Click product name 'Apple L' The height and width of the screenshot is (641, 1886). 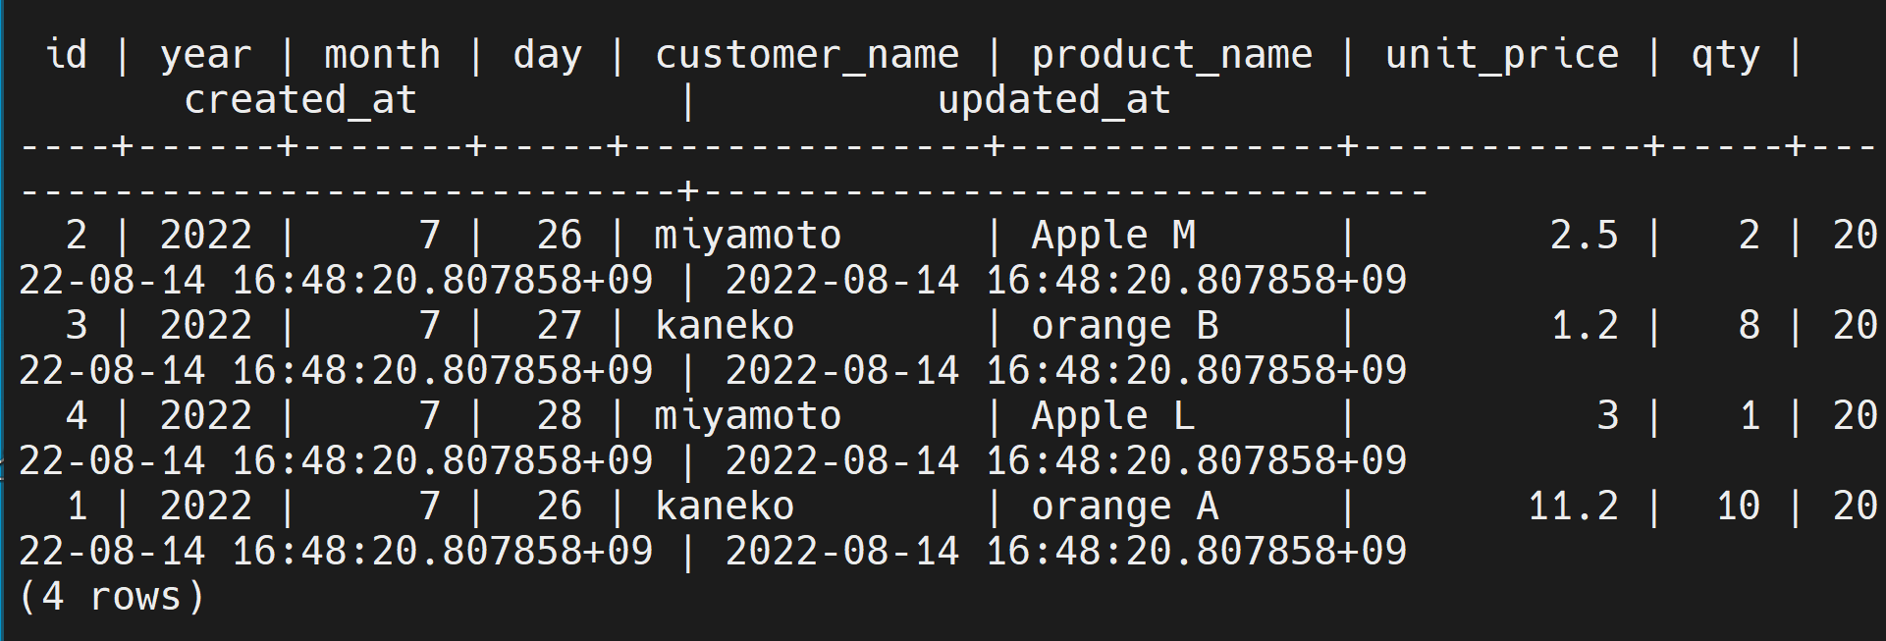1112,415
